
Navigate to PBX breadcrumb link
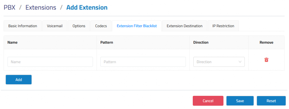tap(10, 8)
